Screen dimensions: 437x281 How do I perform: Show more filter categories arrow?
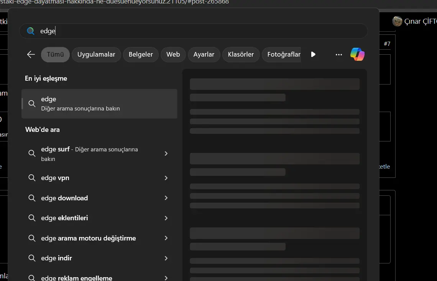[313, 54]
